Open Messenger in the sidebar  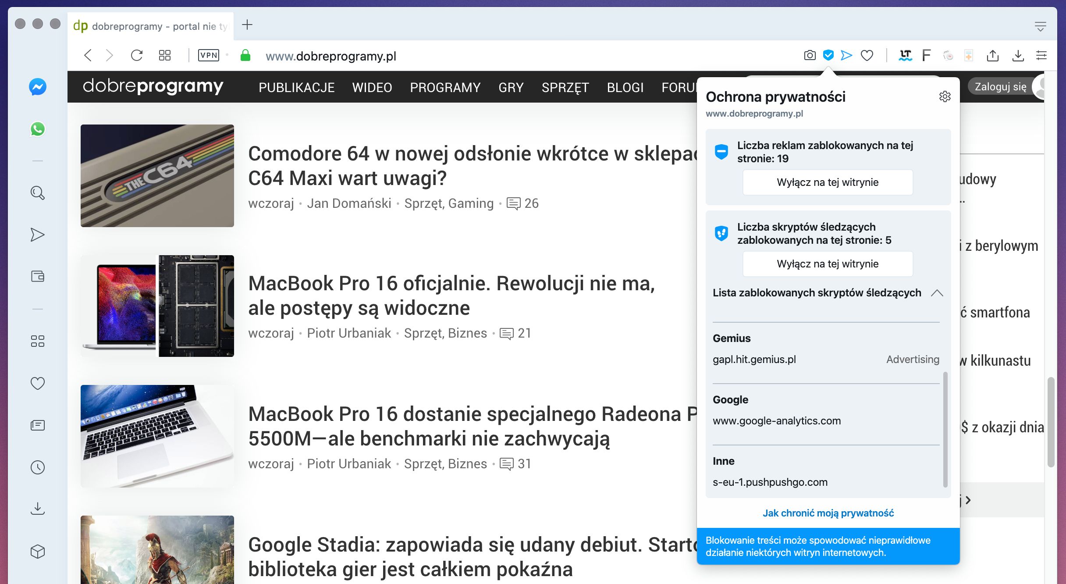(38, 87)
